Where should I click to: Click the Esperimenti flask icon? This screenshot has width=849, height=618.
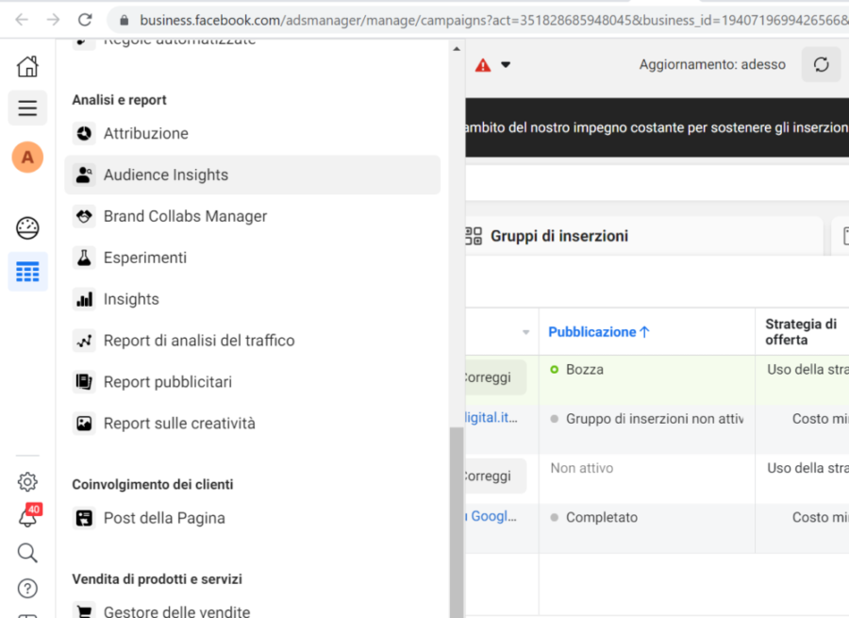click(84, 258)
